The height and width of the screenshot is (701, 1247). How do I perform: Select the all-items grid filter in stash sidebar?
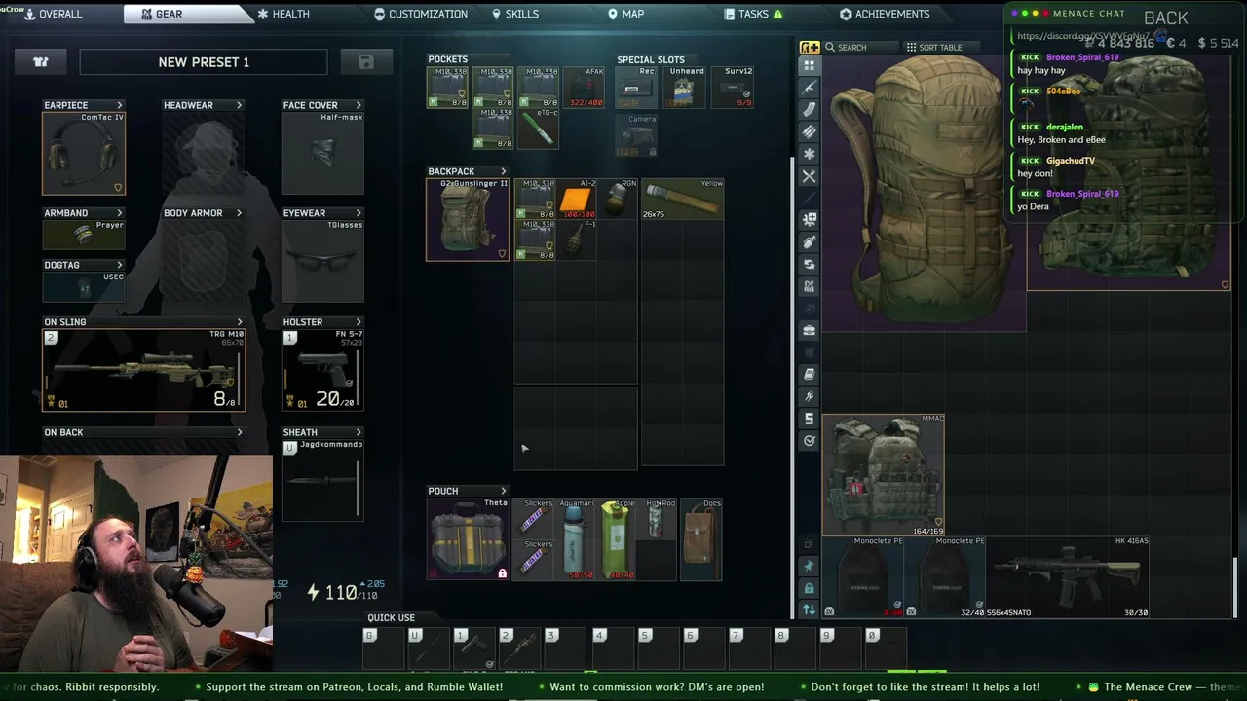click(809, 65)
